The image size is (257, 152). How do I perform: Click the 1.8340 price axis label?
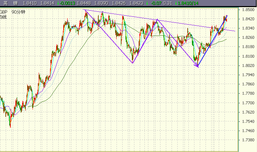(248, 28)
